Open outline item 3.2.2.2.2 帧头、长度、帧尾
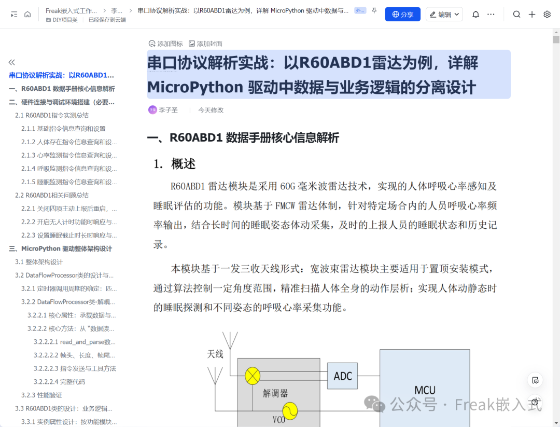Viewport: 560px width, 427px height. tap(74, 355)
